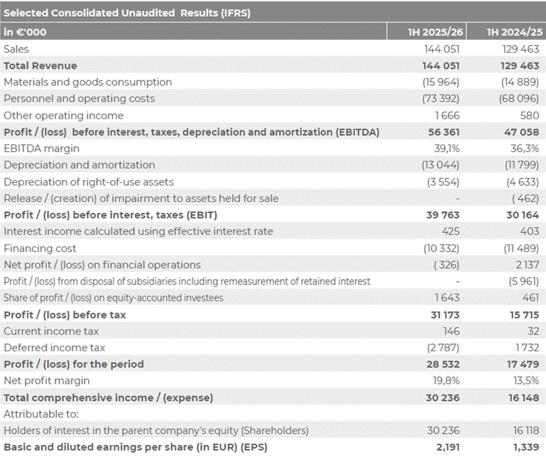Click the 1H 2024/25 column header
This screenshot has height=456, width=546.
pyautogui.click(x=515, y=32)
